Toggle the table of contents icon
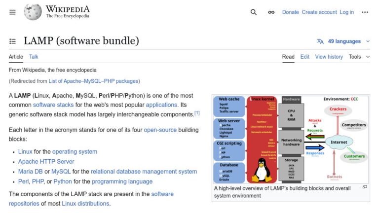Viewport: 379px width, 213px height. point(12,41)
